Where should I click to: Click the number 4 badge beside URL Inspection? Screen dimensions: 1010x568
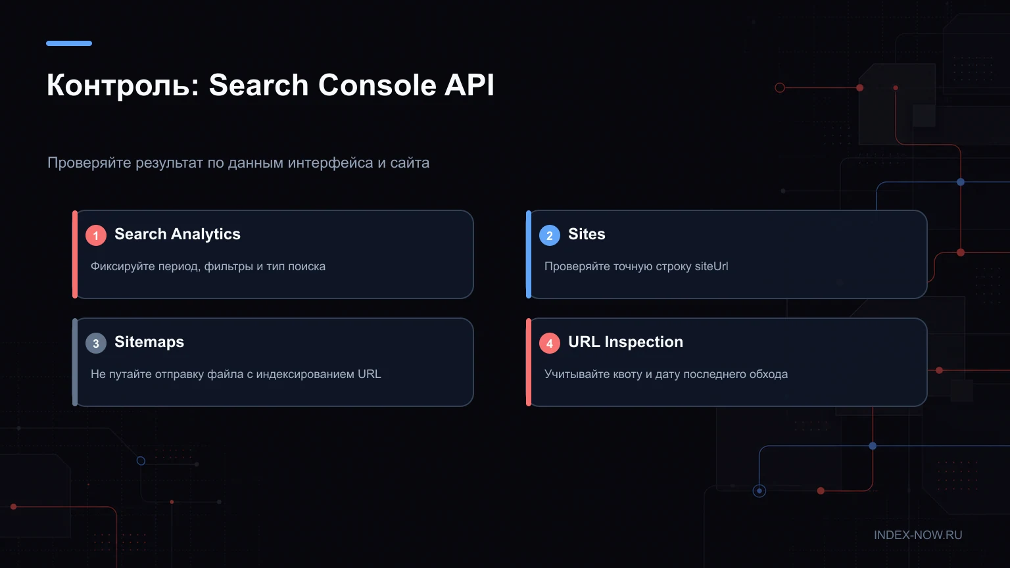point(550,343)
